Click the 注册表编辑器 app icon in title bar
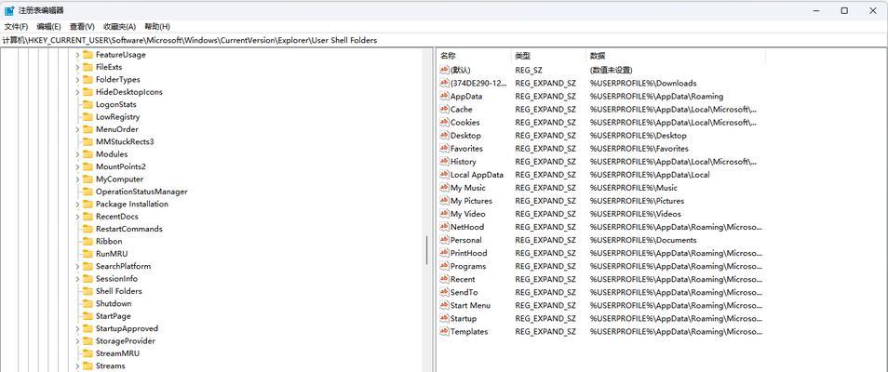Image resolution: width=888 pixels, height=372 pixels. (x=9, y=10)
